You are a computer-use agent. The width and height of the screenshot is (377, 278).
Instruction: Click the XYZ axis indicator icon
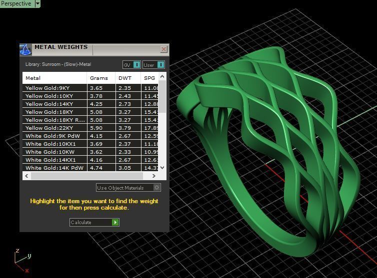click(22, 261)
